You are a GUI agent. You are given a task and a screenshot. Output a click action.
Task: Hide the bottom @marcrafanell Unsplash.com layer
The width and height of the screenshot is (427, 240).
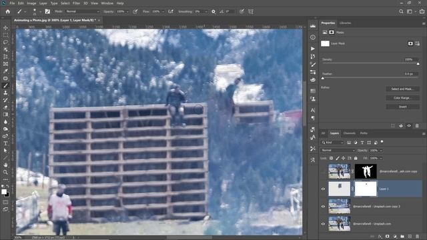323,224
